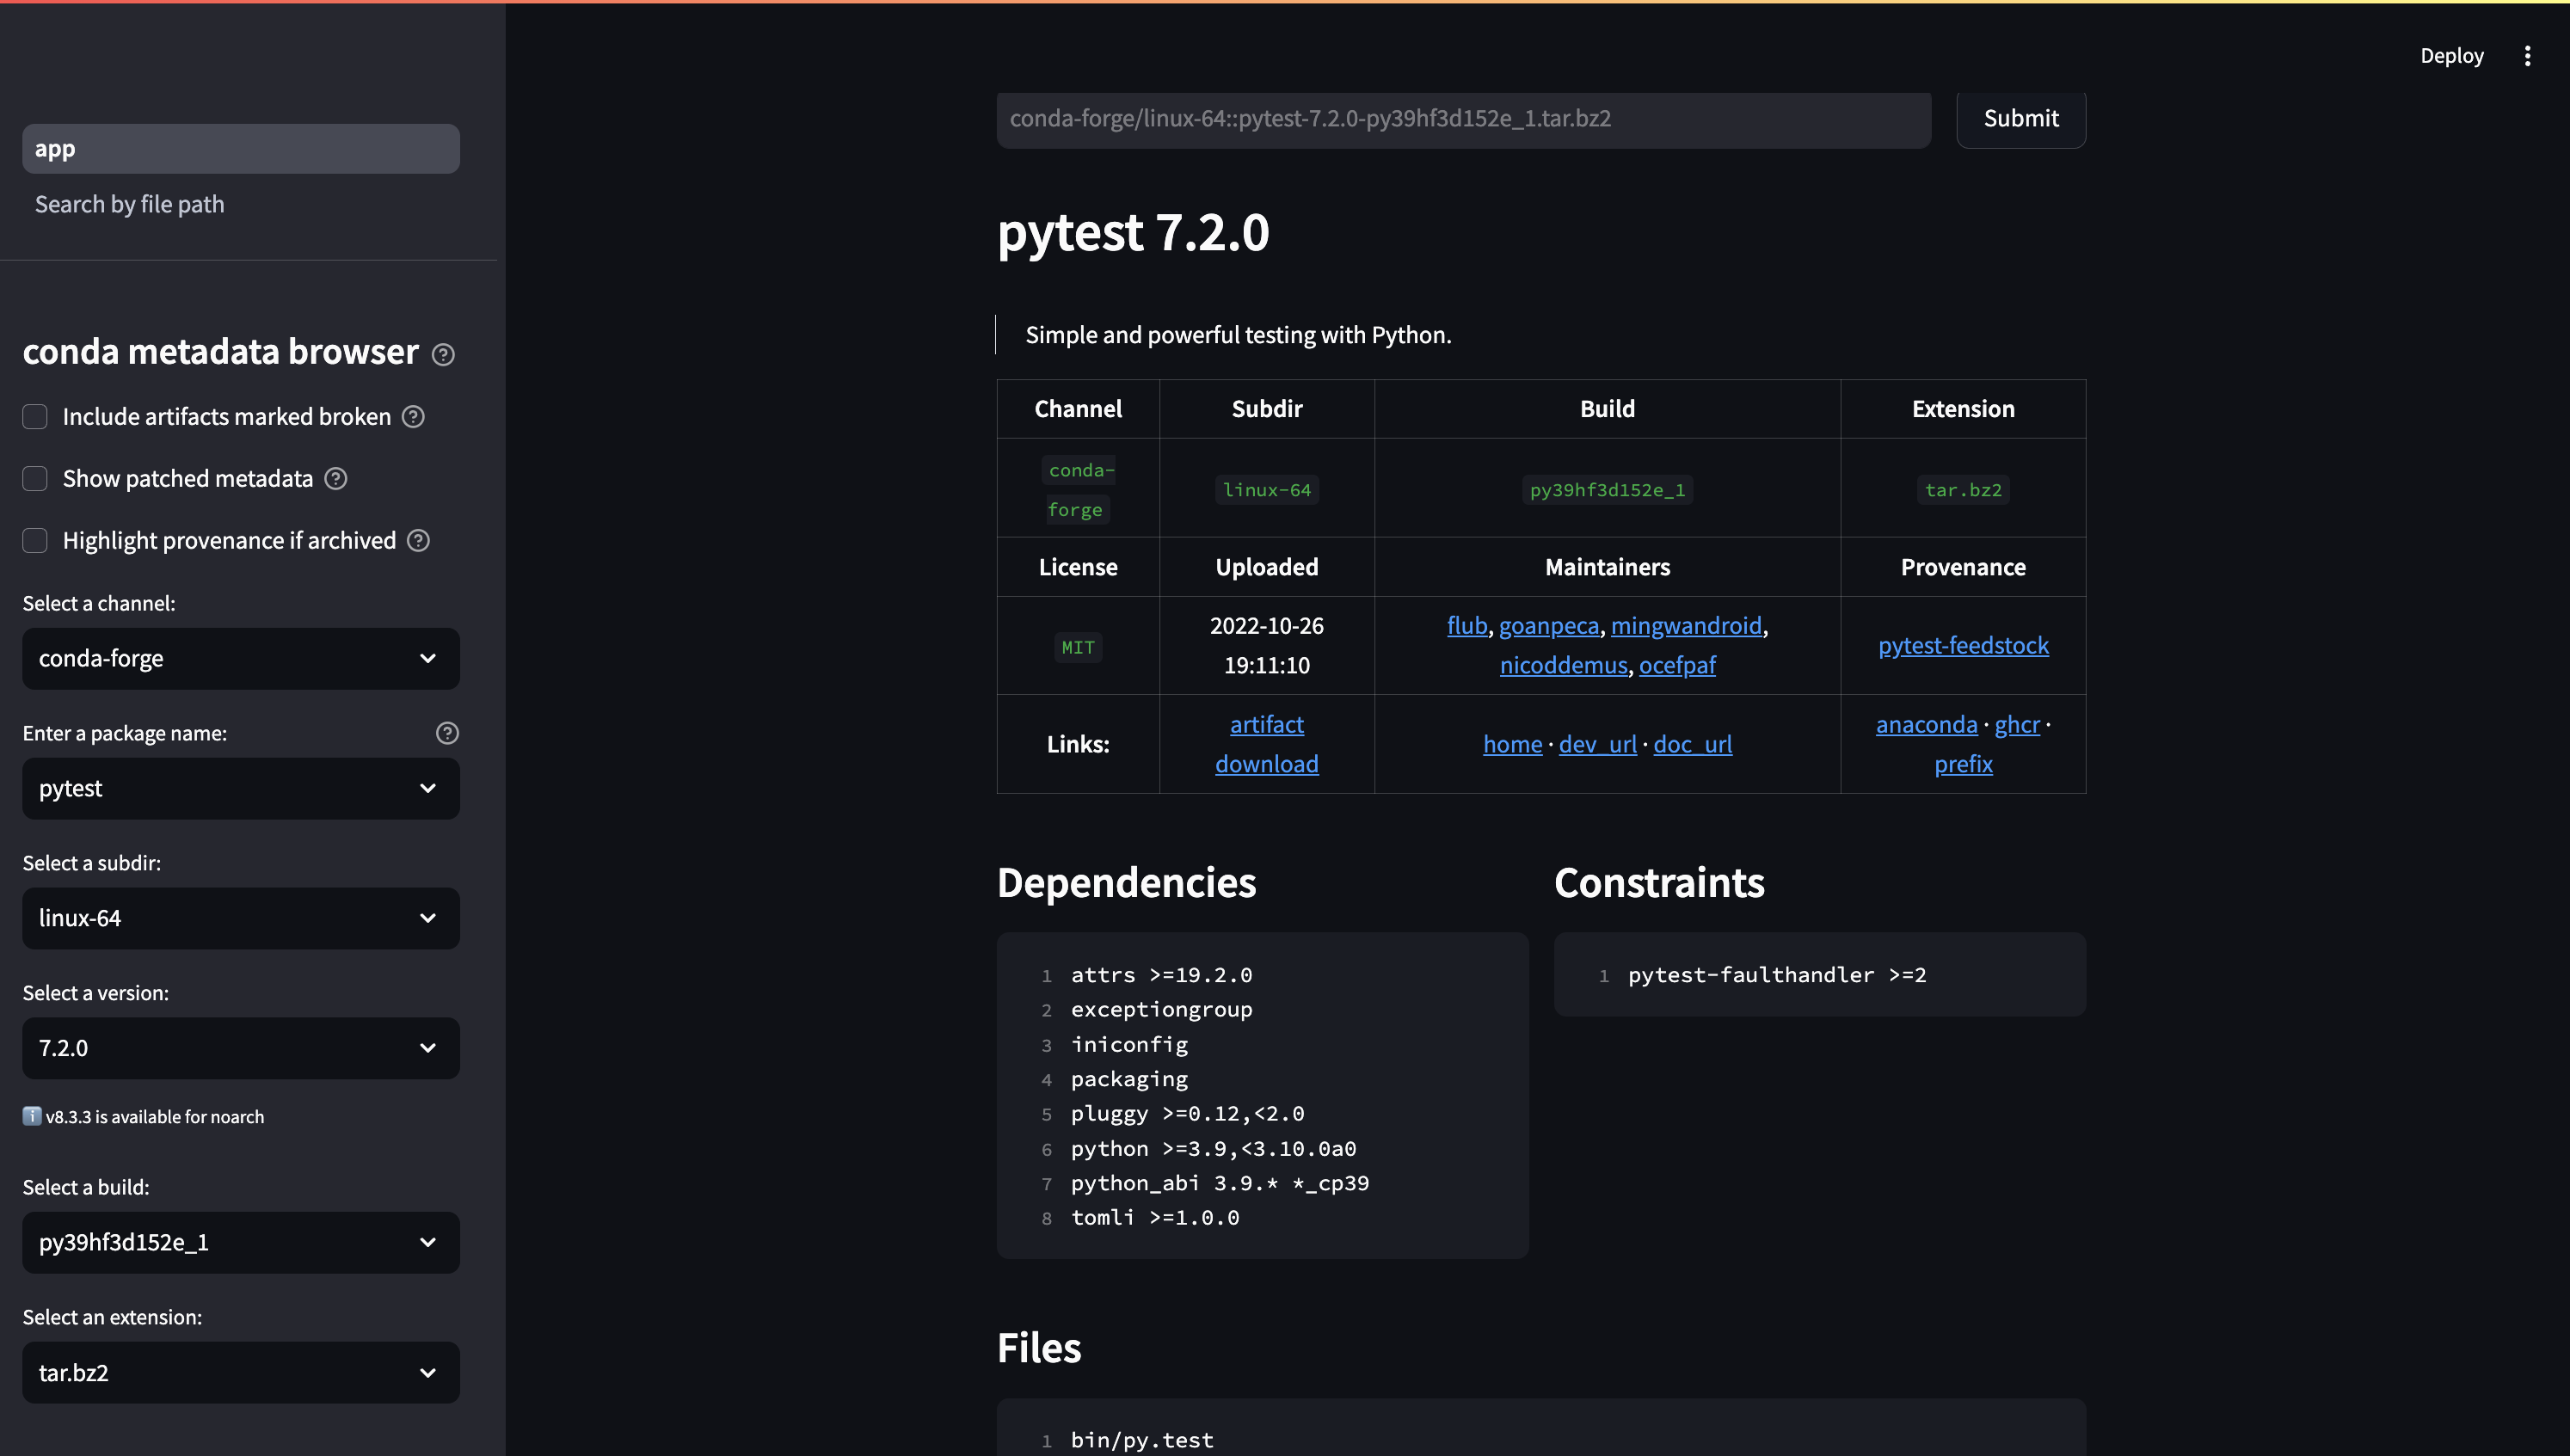Open the anaconda link

(x=1926, y=725)
